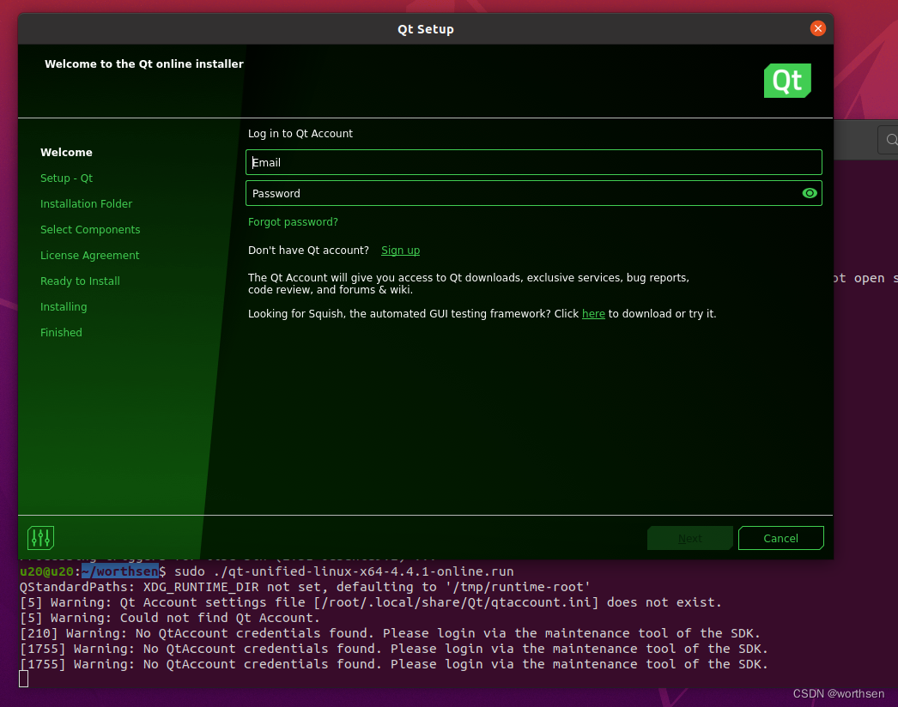Click the search icon in background window
The height and width of the screenshot is (707, 898).
(x=891, y=140)
